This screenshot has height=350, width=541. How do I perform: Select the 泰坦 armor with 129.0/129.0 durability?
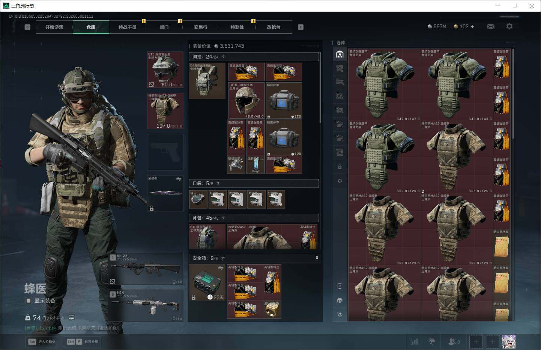[x=384, y=157]
